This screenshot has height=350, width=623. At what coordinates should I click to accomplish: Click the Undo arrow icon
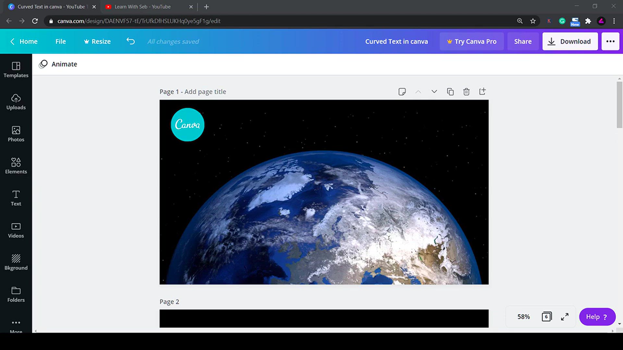(130, 41)
